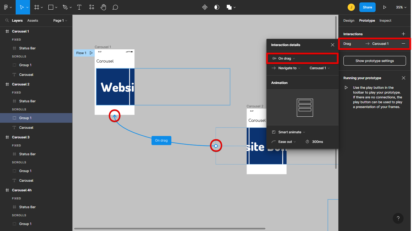This screenshot has height=231, width=412.
Task: Select the Hand tool
Action: tap(103, 7)
